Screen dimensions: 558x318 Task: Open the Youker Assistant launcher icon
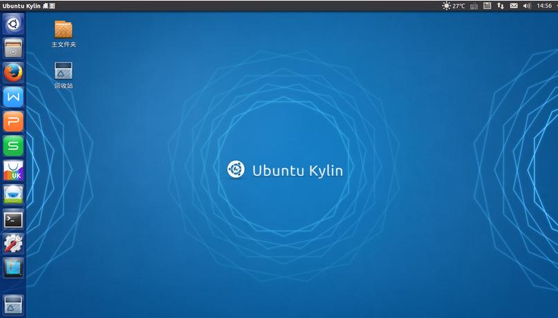click(13, 195)
